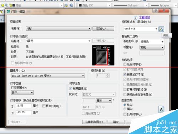Click the help question mark in the plot dialog title bar
Image resolution: width=178 pixels, height=134 pixels.
[156, 11]
